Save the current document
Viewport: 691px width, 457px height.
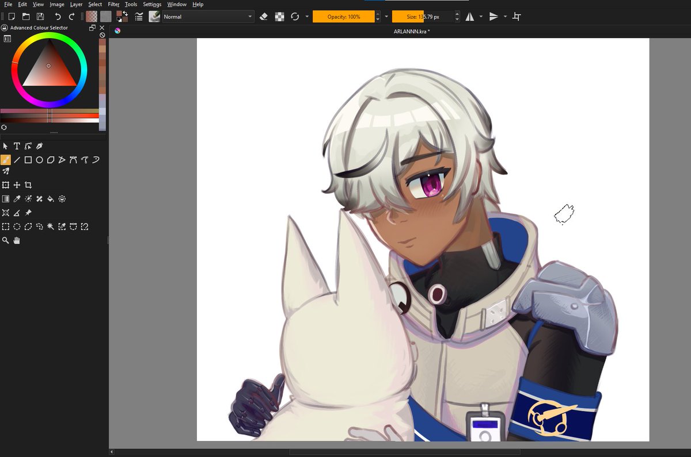pyautogui.click(x=40, y=17)
